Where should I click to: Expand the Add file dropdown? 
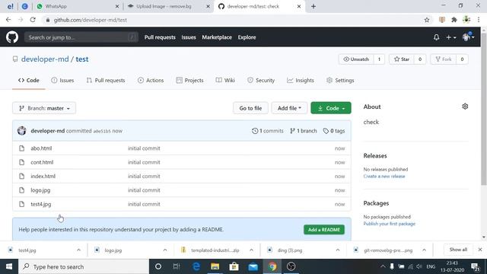289,108
